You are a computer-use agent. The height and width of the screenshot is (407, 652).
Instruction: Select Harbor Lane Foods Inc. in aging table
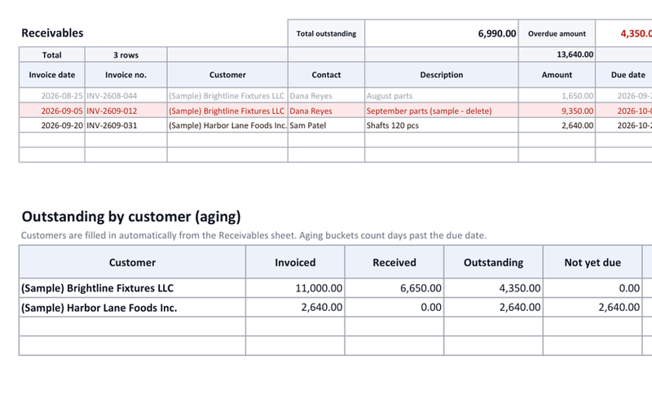[132, 308]
